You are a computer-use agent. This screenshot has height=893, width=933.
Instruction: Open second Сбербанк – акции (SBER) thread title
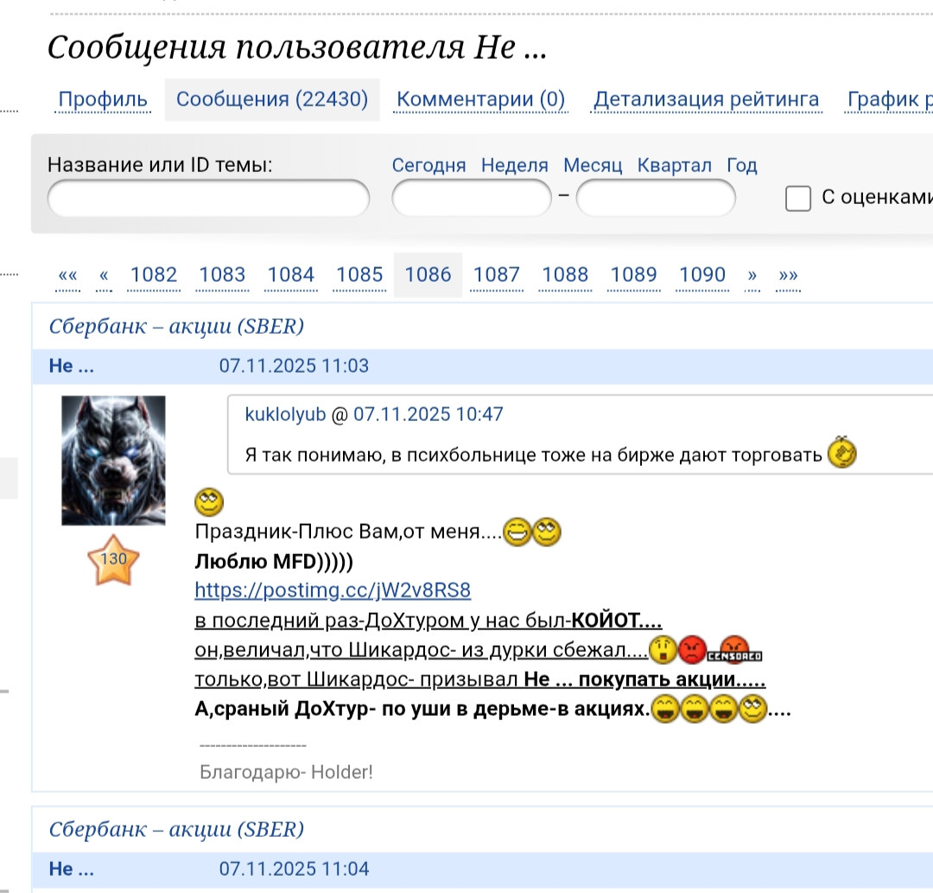tap(176, 829)
